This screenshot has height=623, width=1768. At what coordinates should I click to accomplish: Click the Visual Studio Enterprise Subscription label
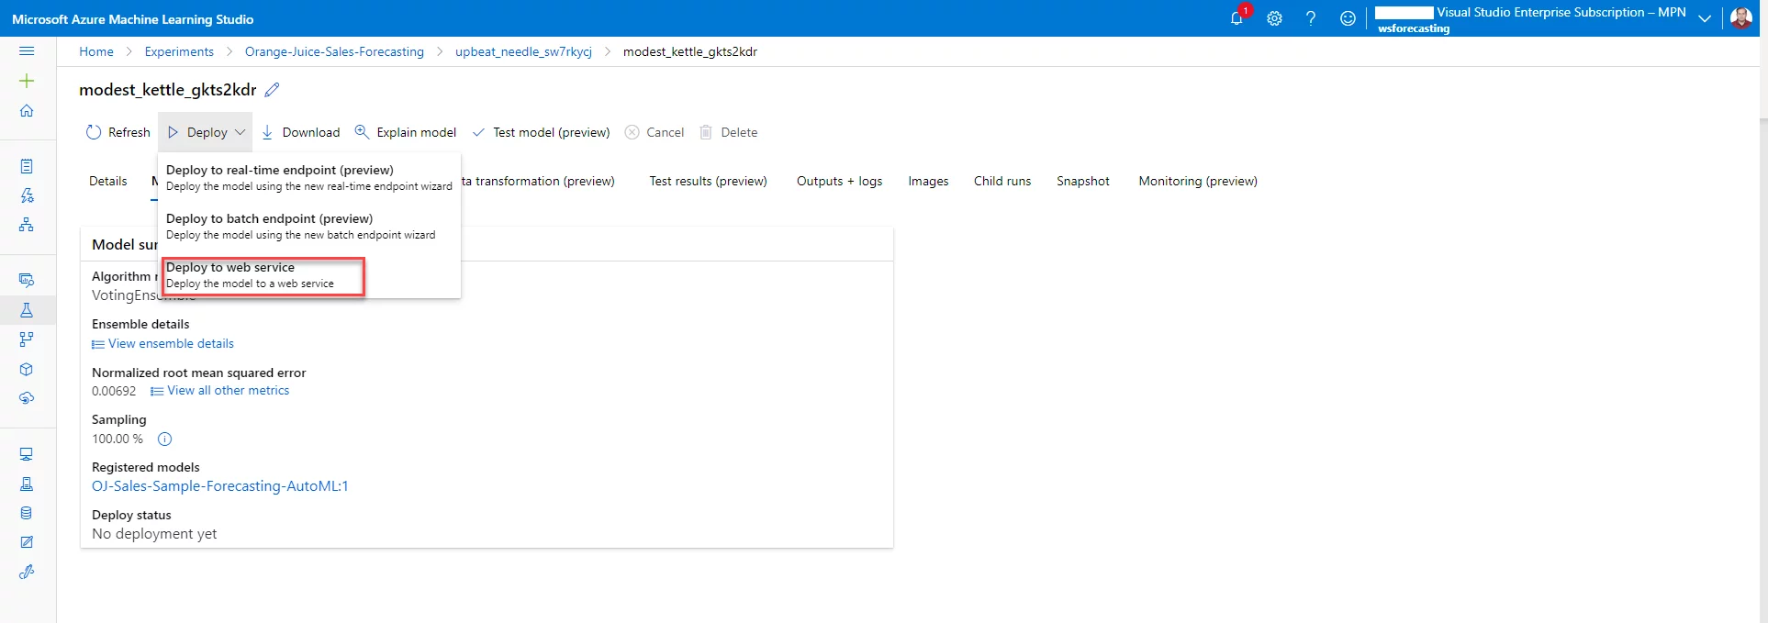click(x=1561, y=12)
